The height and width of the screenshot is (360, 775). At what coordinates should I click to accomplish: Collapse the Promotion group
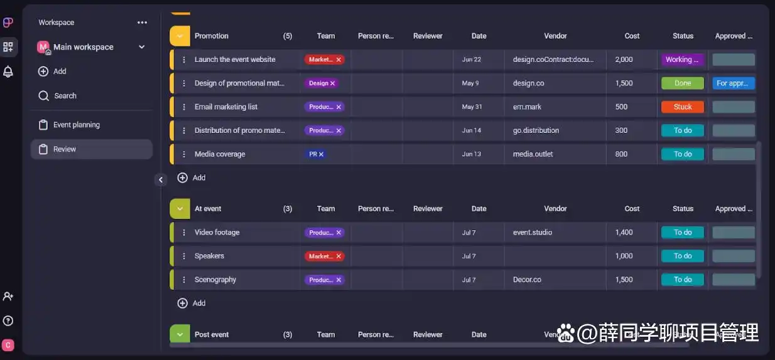coord(180,36)
